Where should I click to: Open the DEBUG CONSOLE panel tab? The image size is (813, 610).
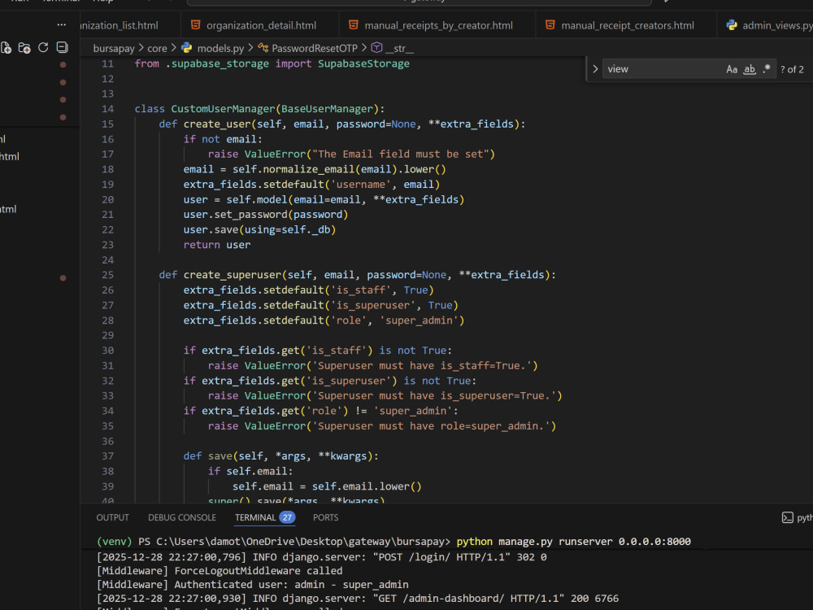pos(182,517)
